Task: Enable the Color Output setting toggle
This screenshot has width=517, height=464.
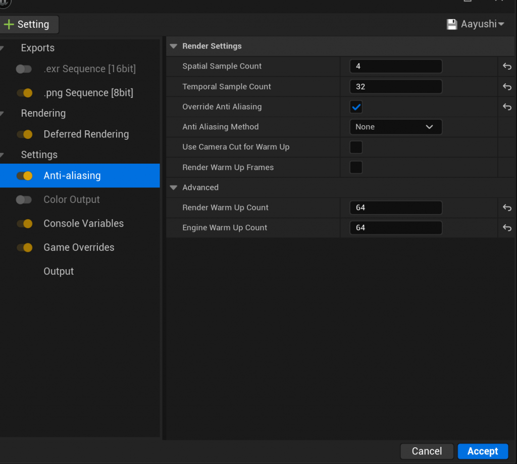Action: coord(24,200)
